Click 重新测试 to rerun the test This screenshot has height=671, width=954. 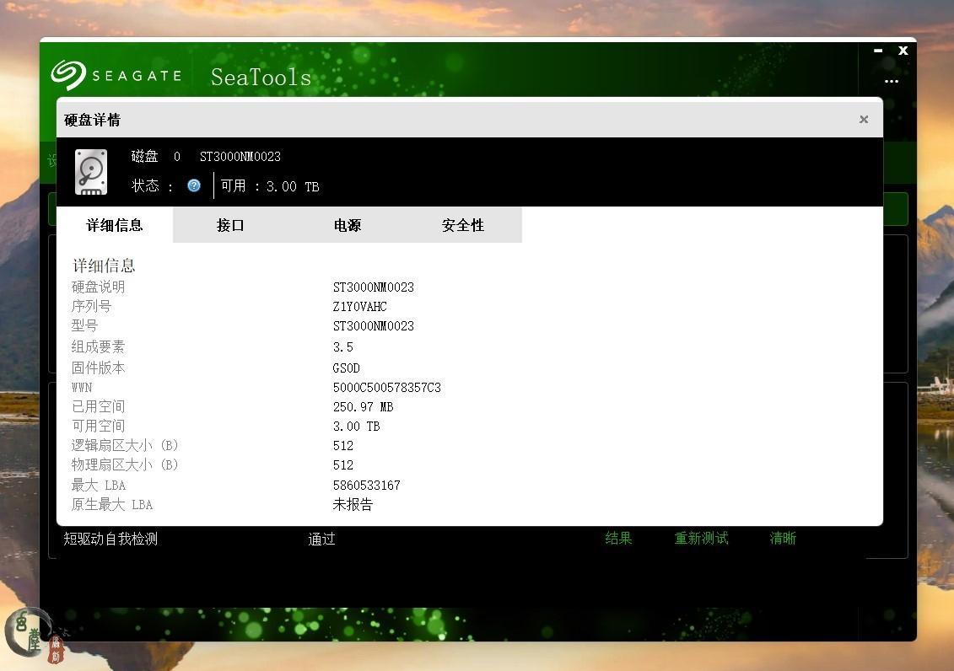click(x=702, y=538)
